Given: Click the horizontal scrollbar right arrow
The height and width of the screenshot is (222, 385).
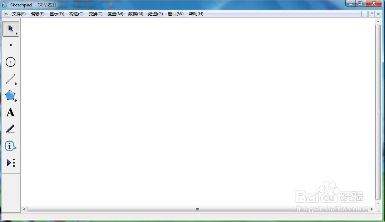Looking at the screenshot, I should 372,209.
